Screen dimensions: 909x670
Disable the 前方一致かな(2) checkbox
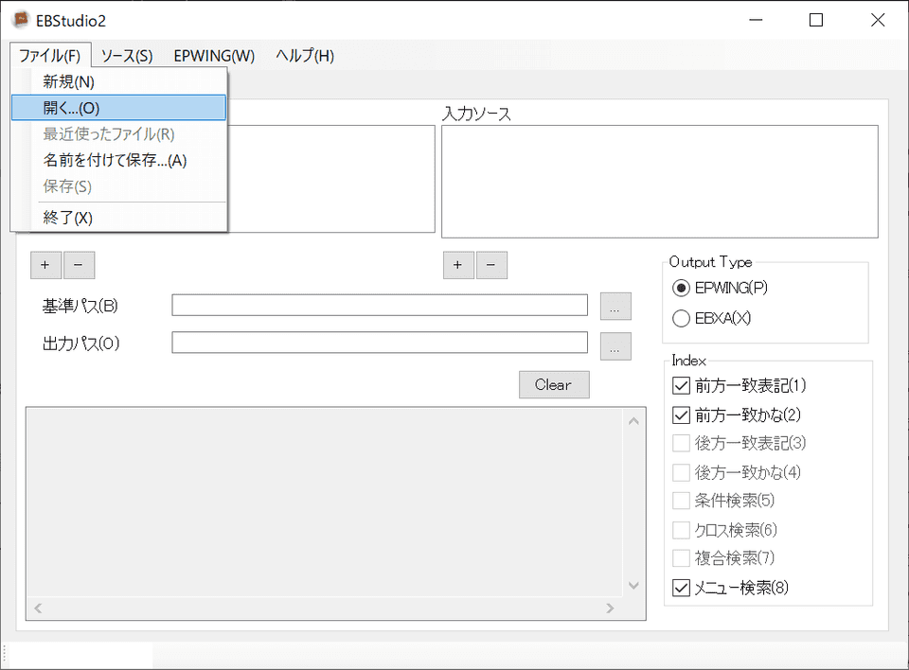click(x=680, y=414)
